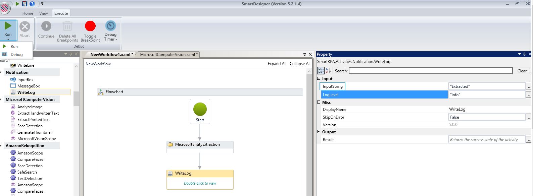Select the MicrosoftEntityExtraction flowchart node

tap(200, 145)
